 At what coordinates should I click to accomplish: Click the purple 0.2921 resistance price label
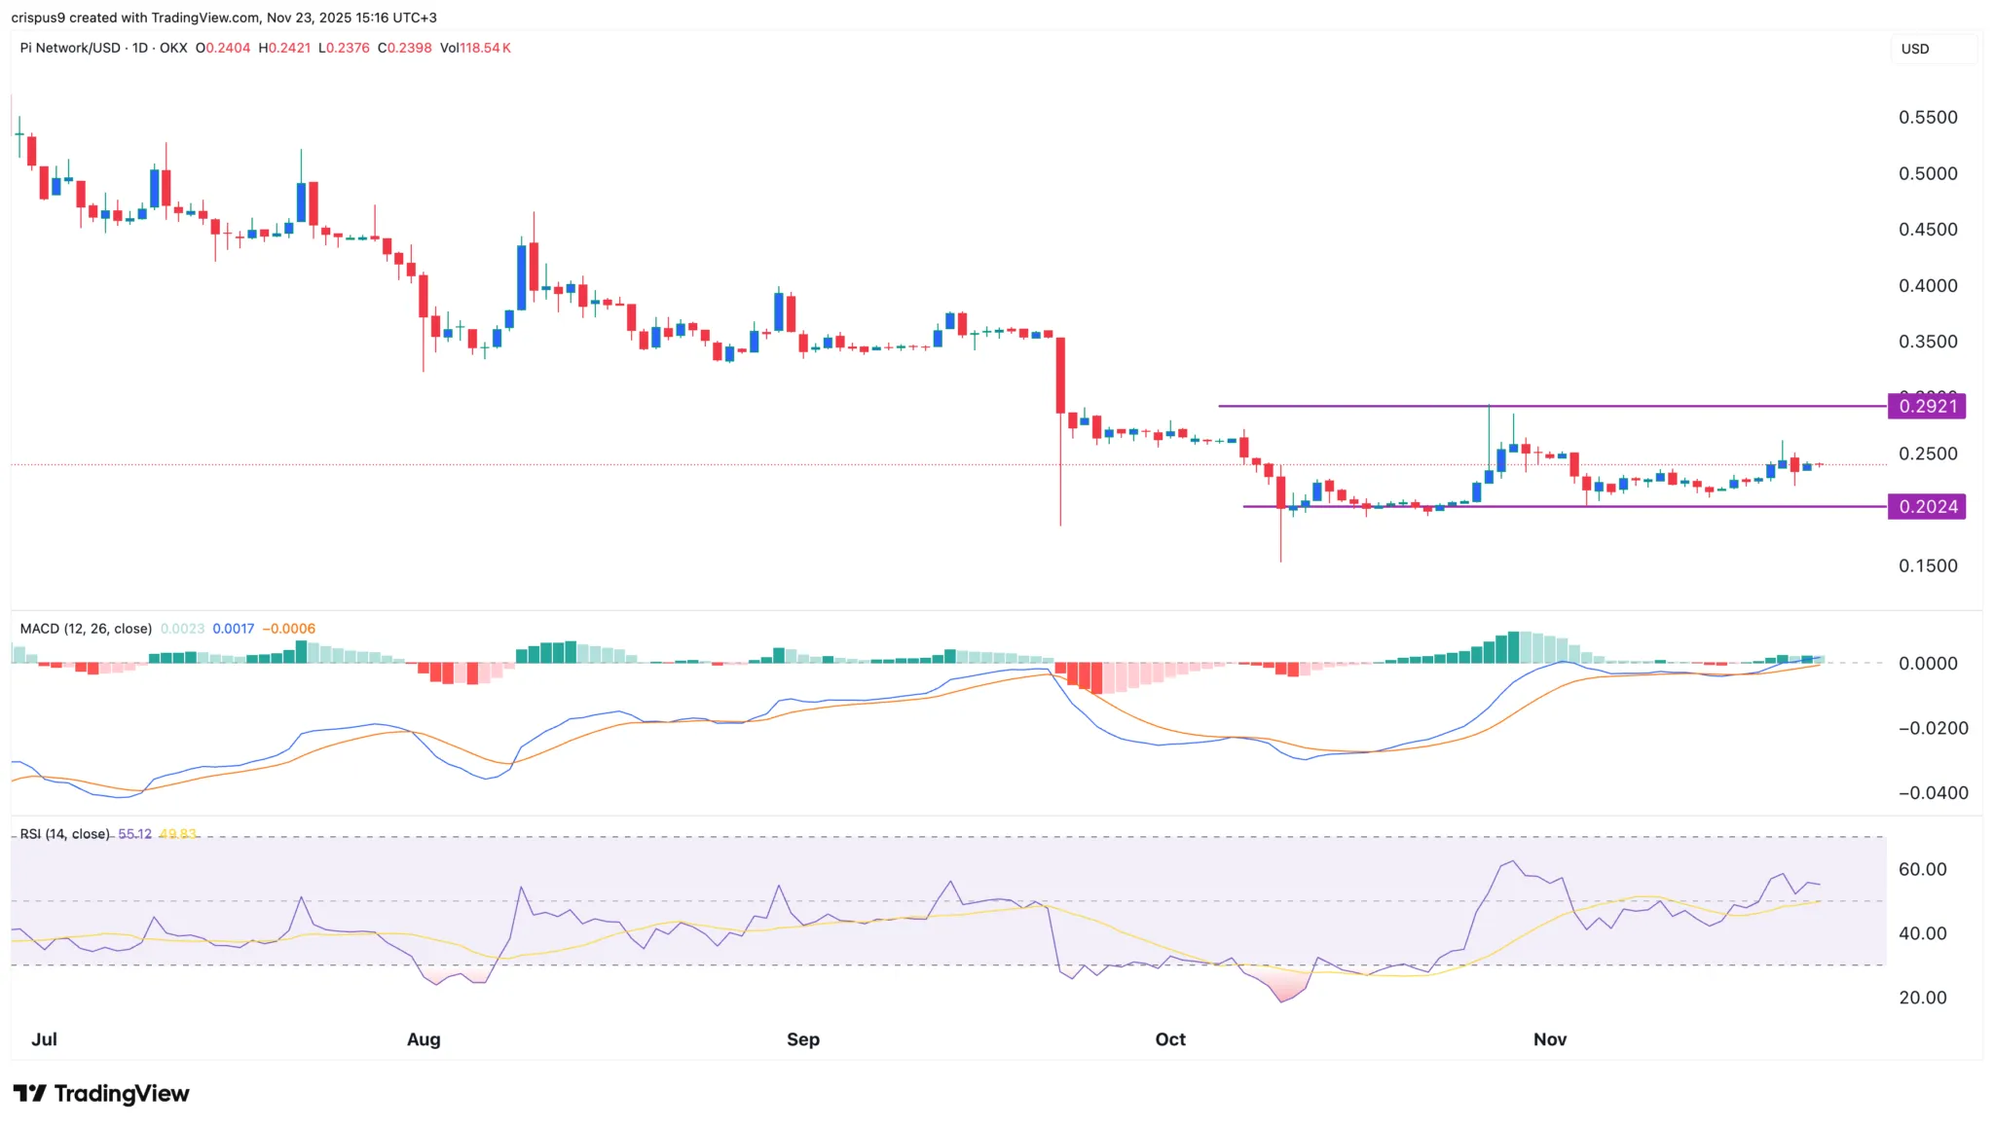(x=1927, y=407)
